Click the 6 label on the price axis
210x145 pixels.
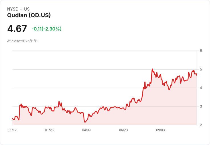click(201, 51)
